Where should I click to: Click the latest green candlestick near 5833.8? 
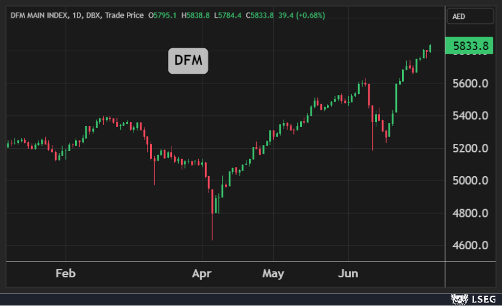coord(431,48)
